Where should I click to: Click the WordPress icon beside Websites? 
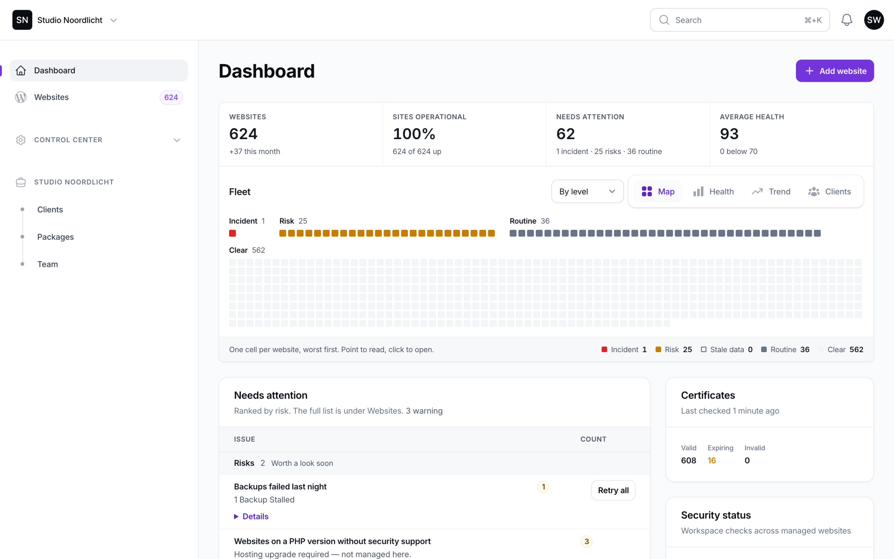[x=21, y=97]
